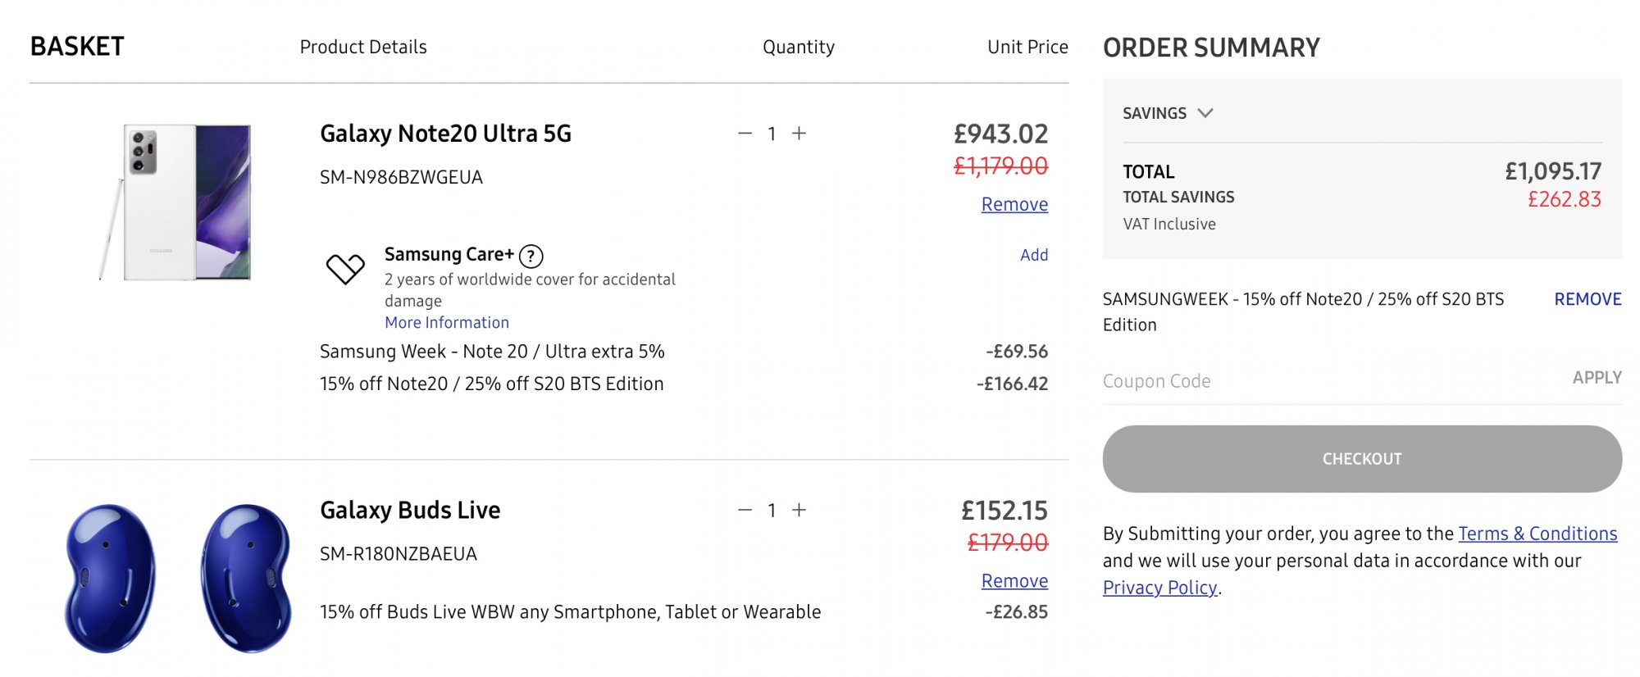
Task: Increase Galaxy Buds Live quantity with plus
Action: point(799,510)
